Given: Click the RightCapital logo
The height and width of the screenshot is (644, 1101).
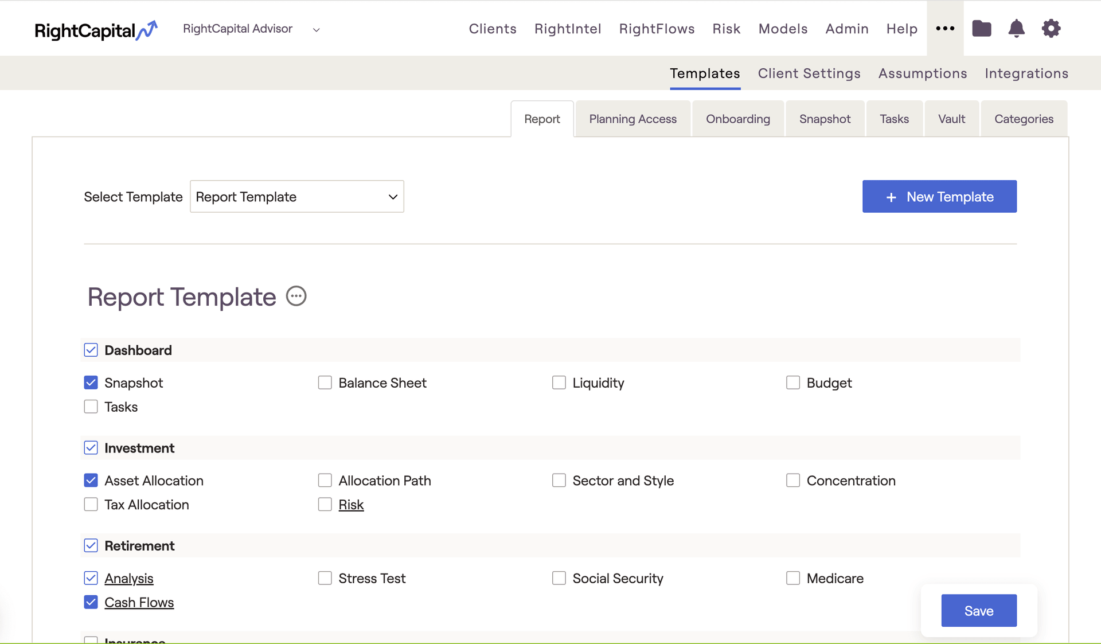Looking at the screenshot, I should click(96, 29).
